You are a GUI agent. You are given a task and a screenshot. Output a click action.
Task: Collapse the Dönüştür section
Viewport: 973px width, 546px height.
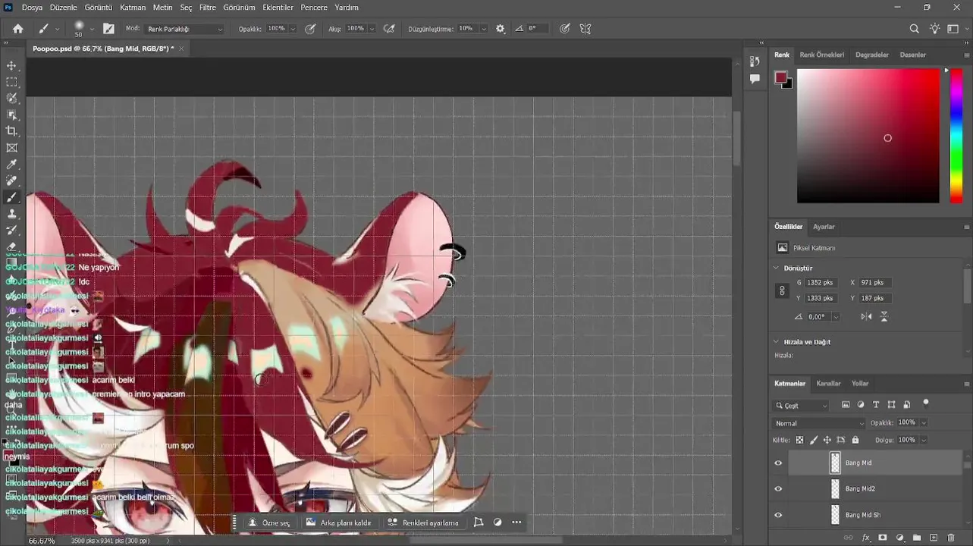(776, 268)
